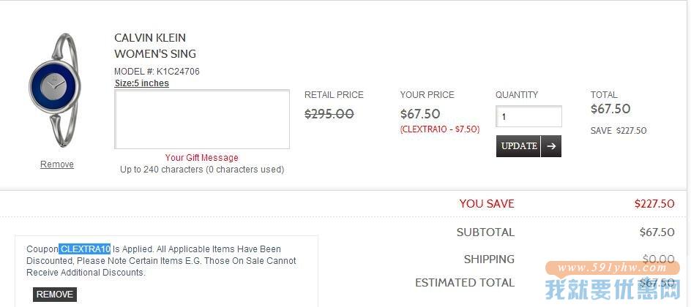Click the www.591yhw.com watermark banner

point(612,268)
